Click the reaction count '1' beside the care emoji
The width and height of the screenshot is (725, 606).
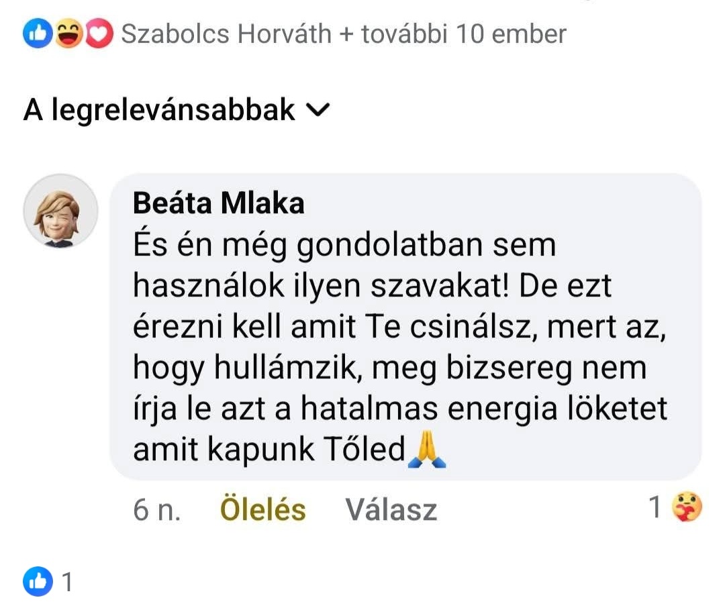tap(655, 508)
